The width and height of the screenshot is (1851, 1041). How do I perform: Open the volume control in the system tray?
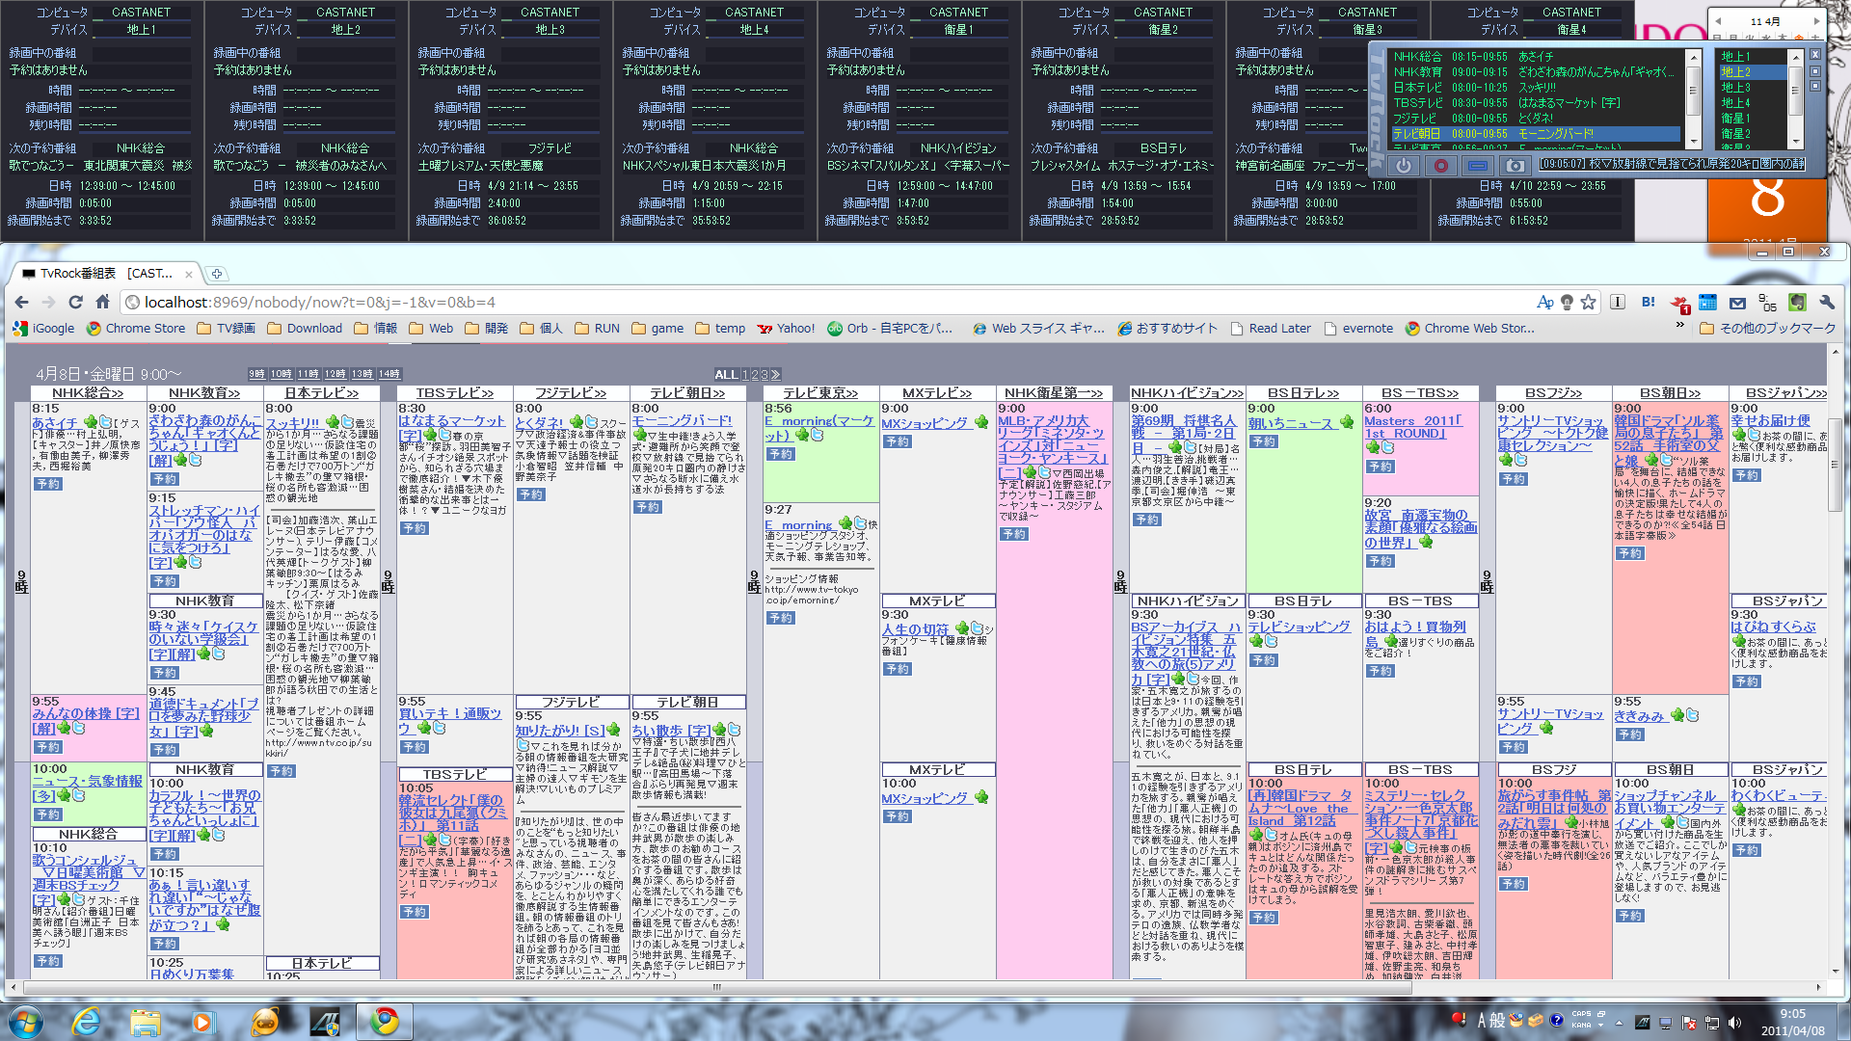point(1734,1022)
